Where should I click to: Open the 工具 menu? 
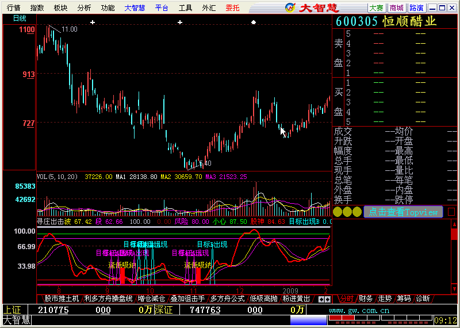click(185, 8)
